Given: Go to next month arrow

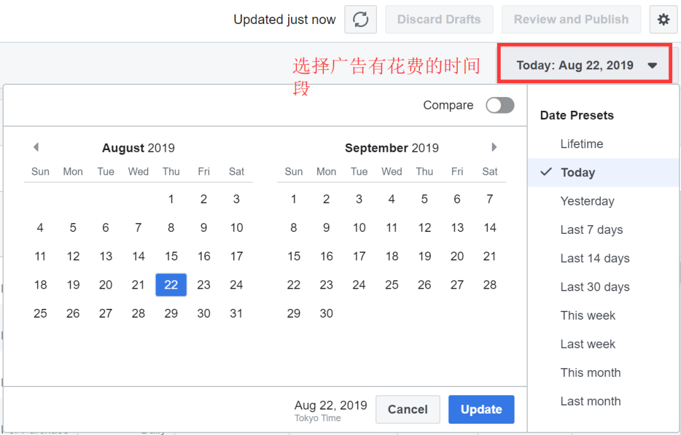Looking at the screenshot, I should click(x=494, y=148).
